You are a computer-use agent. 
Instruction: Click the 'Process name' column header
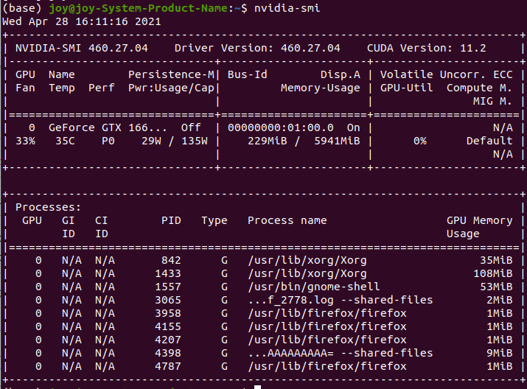[287, 220]
